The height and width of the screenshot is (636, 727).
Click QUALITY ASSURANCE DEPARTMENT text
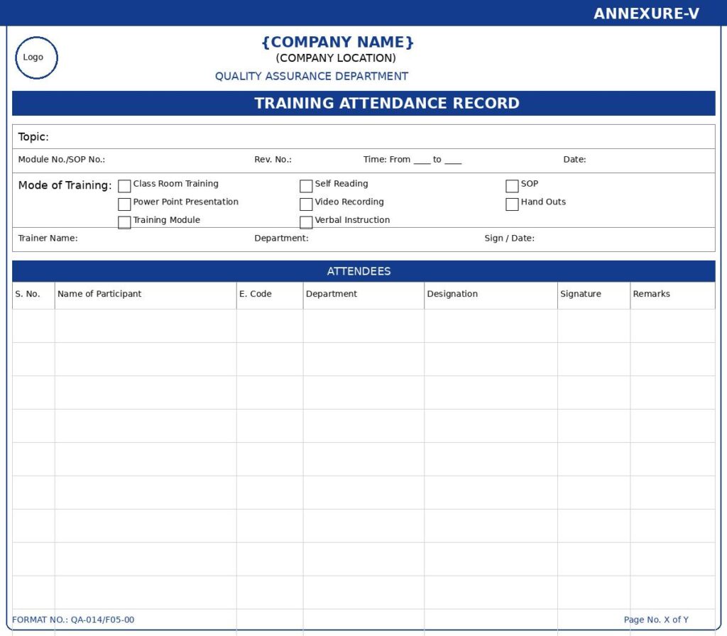[x=312, y=77]
